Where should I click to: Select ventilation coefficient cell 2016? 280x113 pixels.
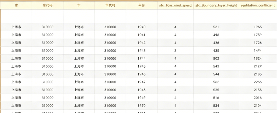(x=258, y=98)
